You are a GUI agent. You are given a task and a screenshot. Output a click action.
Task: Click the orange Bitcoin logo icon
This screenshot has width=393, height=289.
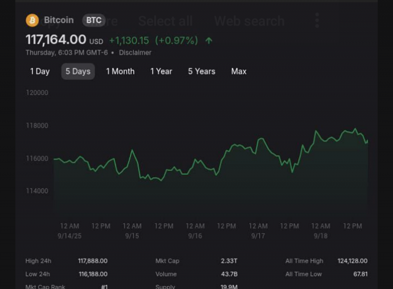(x=32, y=20)
